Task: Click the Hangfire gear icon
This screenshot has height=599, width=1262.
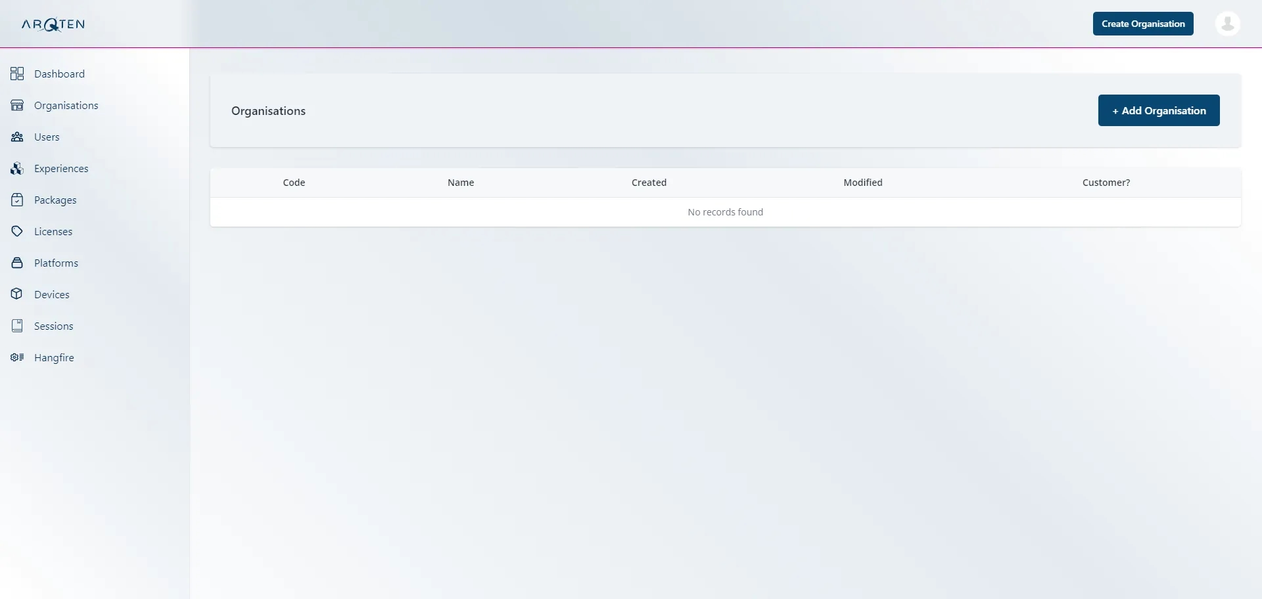Action: tap(17, 357)
